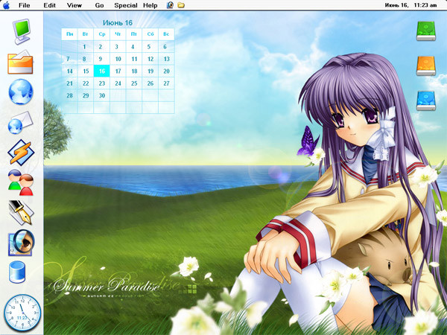Select day 6 in the calendar
This screenshot has height=335, width=447.
165,47
